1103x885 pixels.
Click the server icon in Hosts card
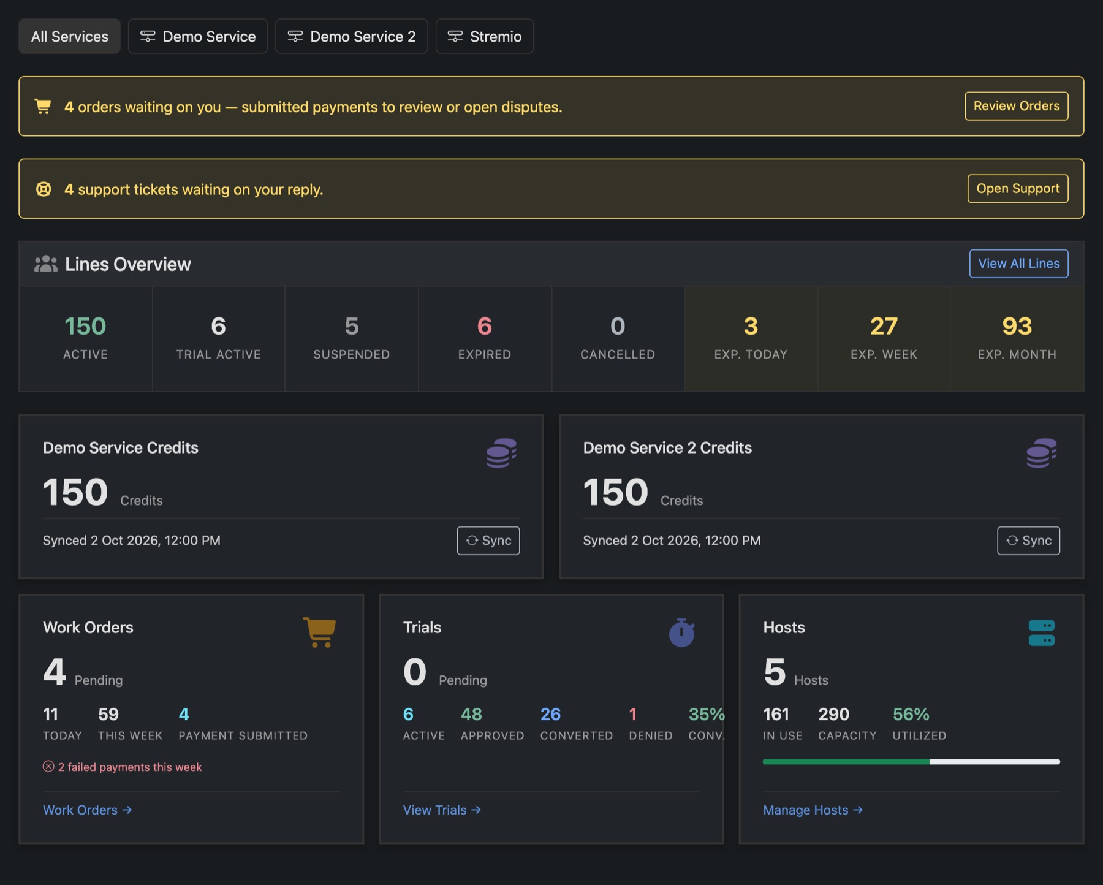point(1042,632)
